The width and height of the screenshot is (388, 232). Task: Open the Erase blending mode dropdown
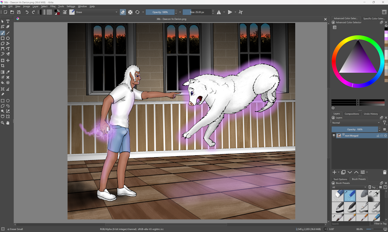97,12
